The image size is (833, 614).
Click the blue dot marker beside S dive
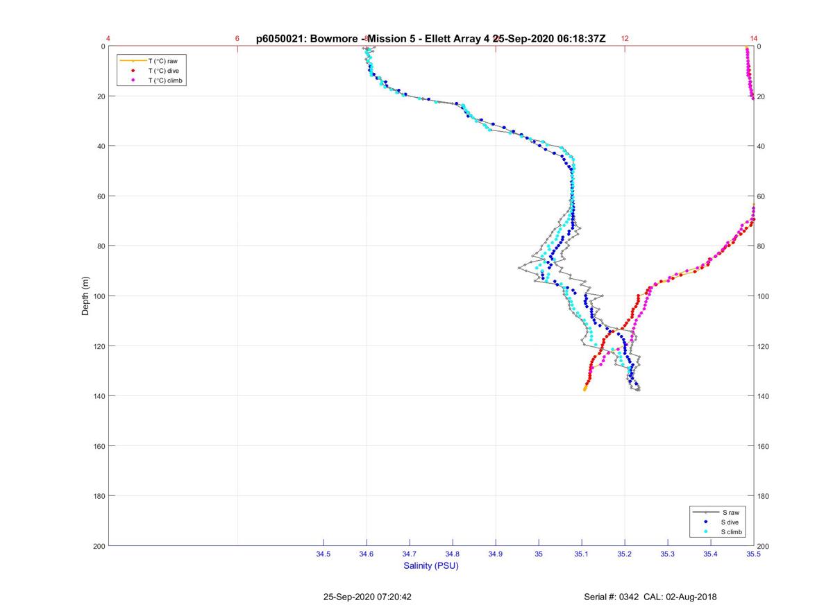pos(706,522)
